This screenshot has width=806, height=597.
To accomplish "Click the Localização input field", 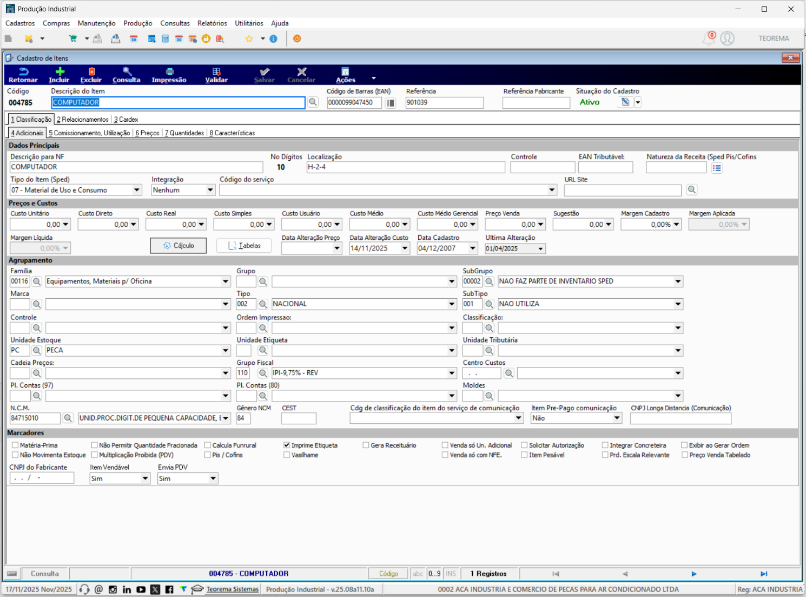I will pyautogui.click(x=406, y=167).
